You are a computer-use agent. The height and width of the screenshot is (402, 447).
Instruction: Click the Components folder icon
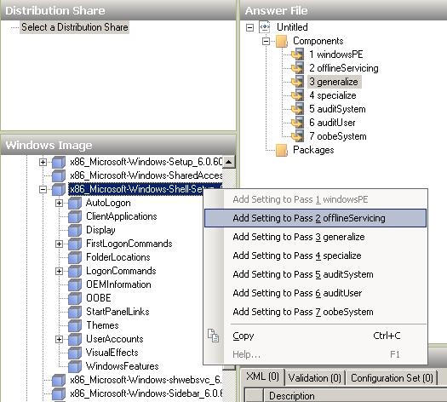[282, 41]
